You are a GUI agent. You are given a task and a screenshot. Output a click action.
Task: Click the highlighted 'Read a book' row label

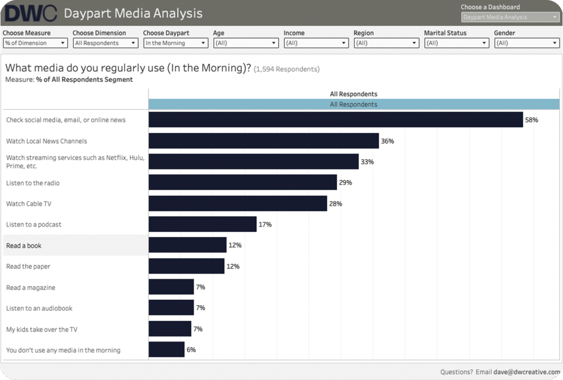(24, 245)
